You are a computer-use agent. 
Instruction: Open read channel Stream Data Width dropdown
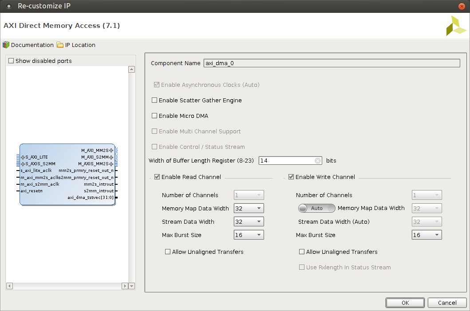(249, 222)
